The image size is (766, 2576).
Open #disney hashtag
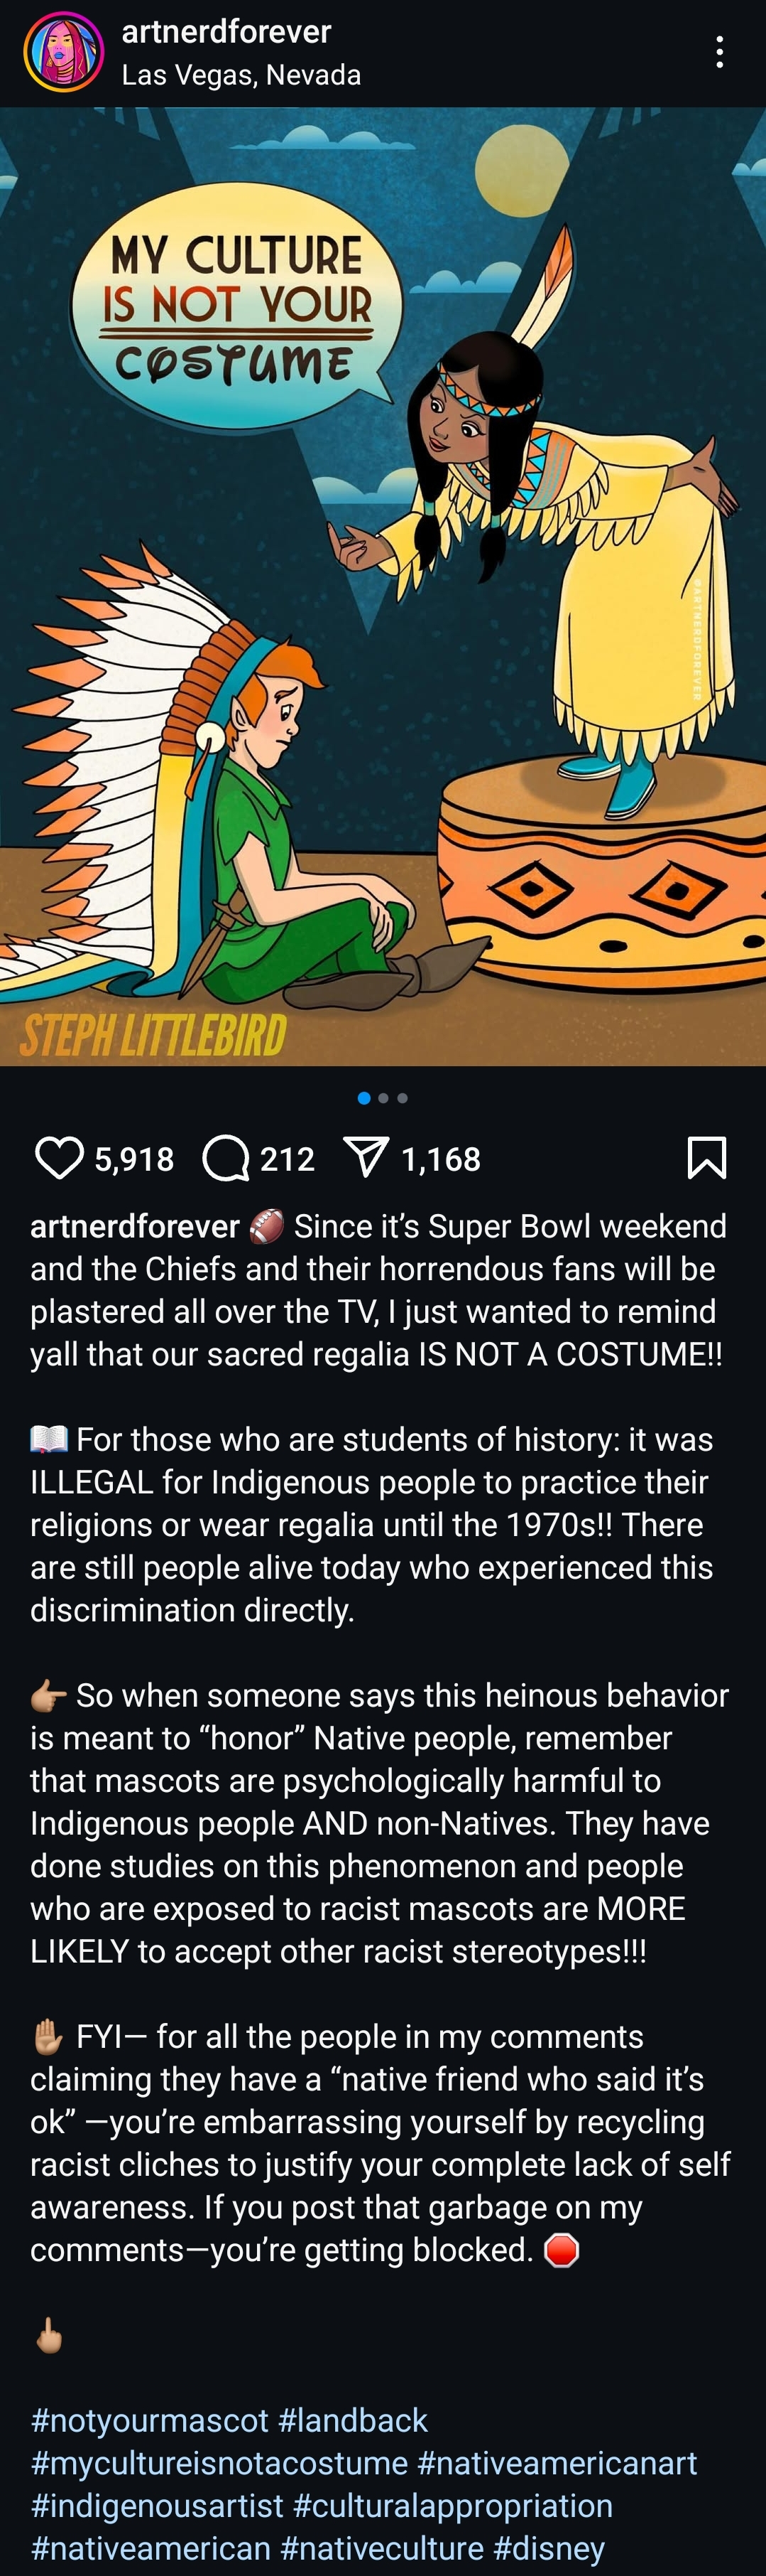pos(549,2549)
